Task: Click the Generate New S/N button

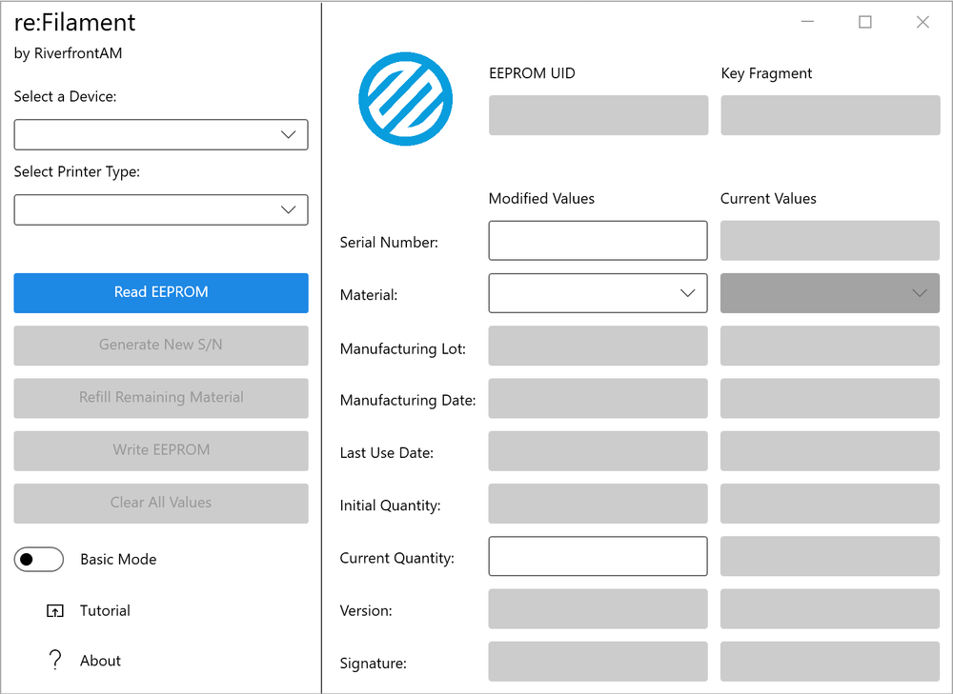Action: click(x=161, y=346)
